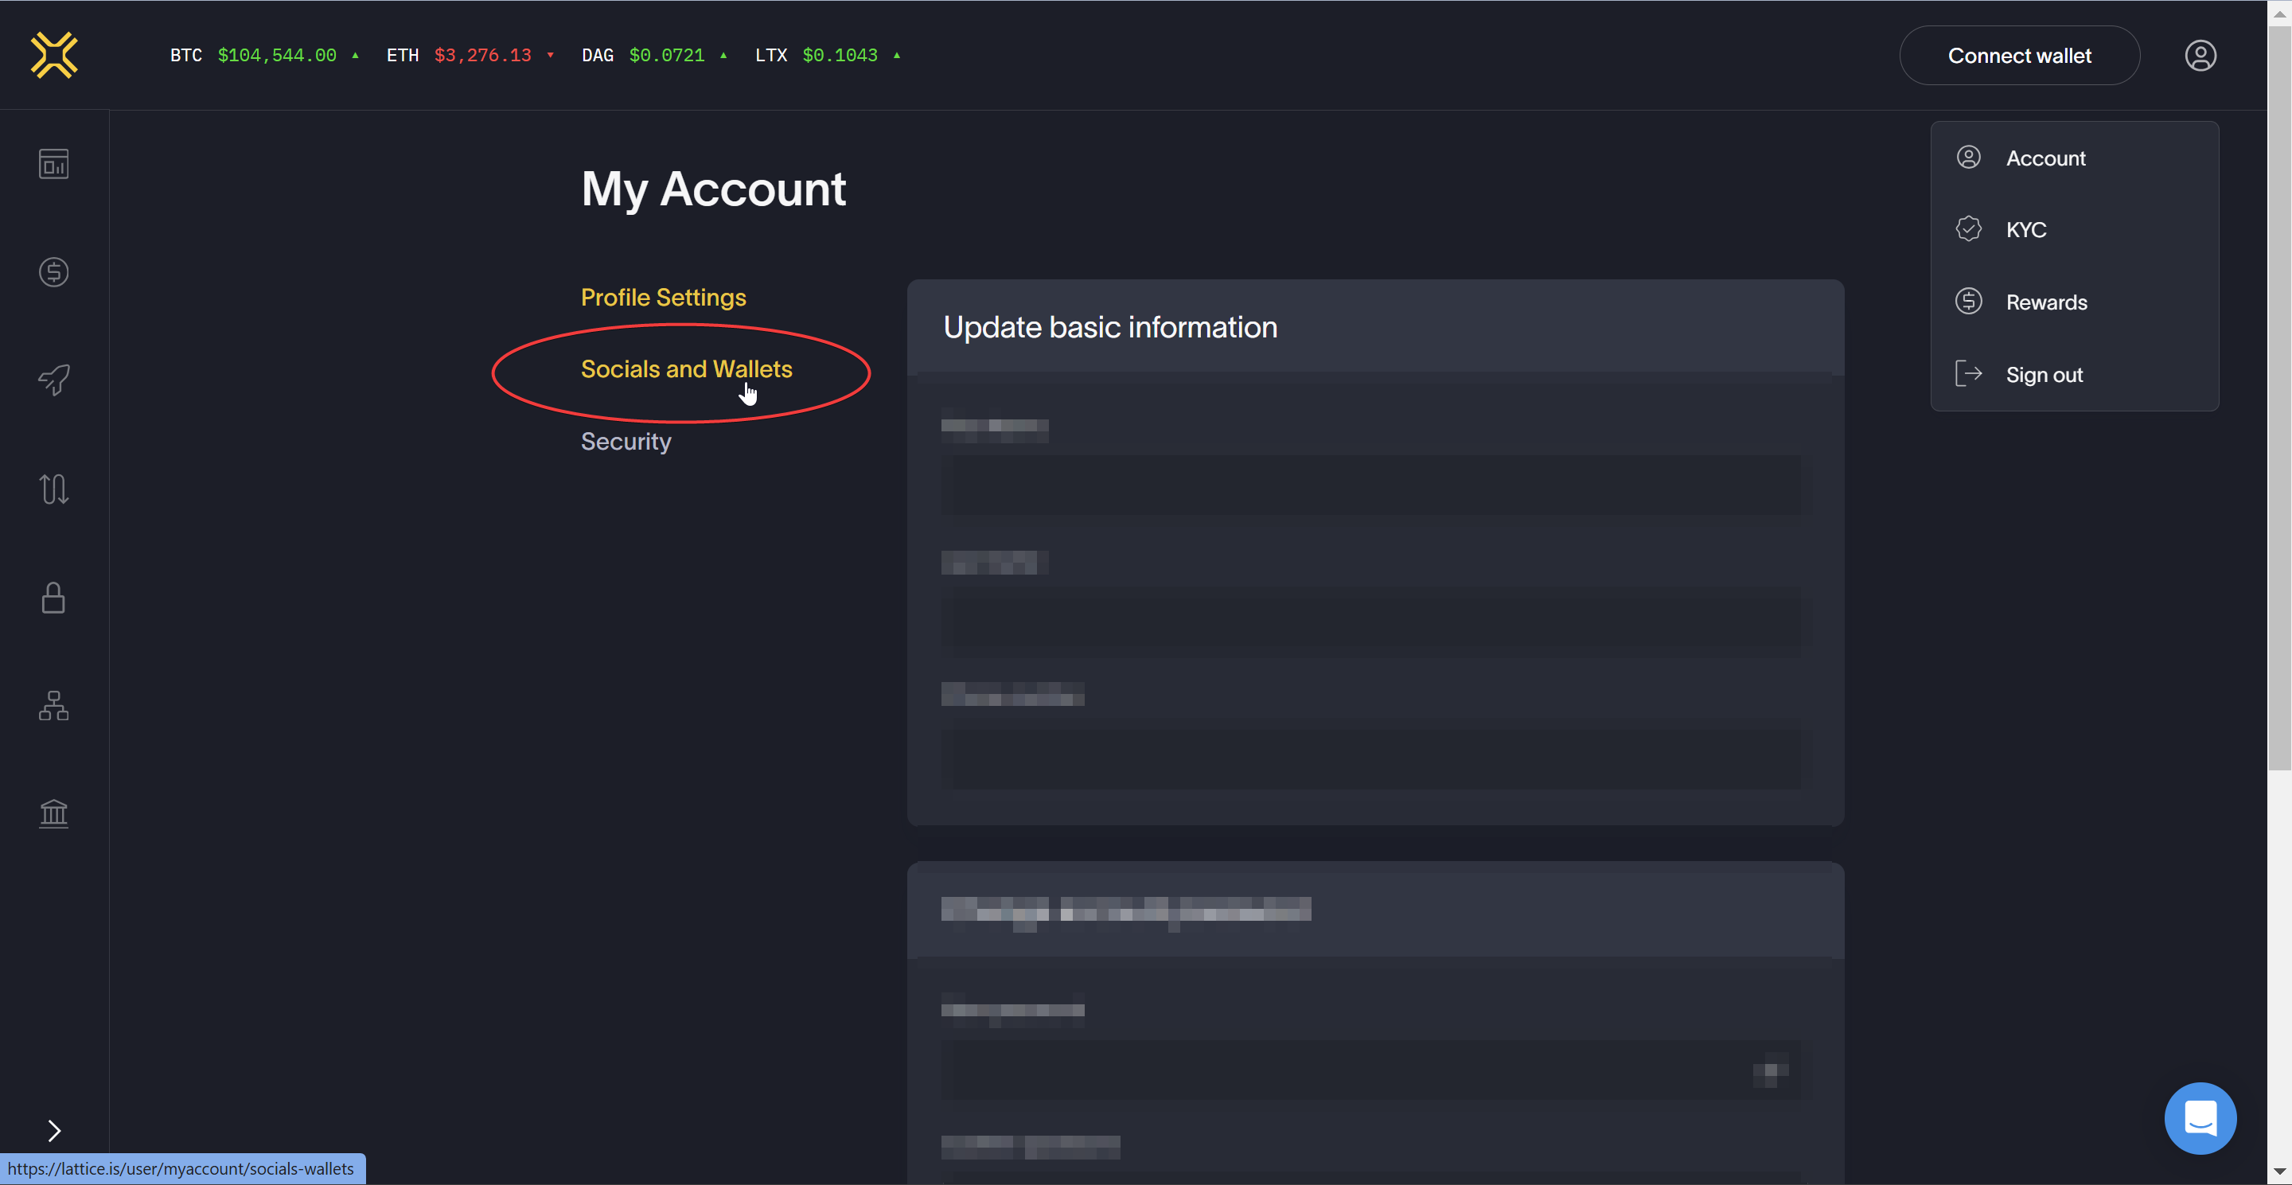
Task: Select Account in the user dropdown menu
Action: click(x=2044, y=158)
